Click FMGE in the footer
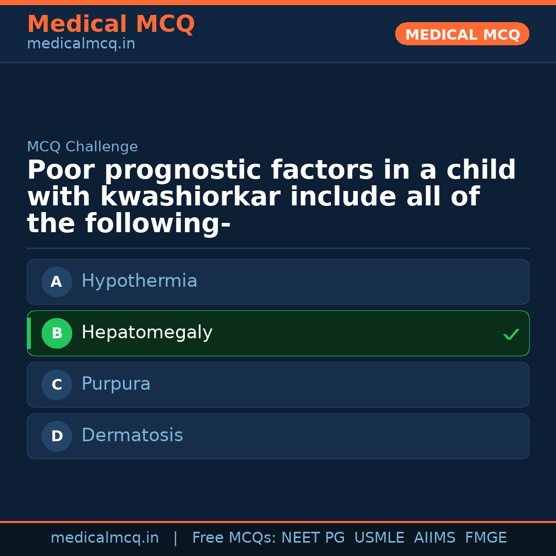Viewport: 556px width, 556px height. [x=485, y=538]
